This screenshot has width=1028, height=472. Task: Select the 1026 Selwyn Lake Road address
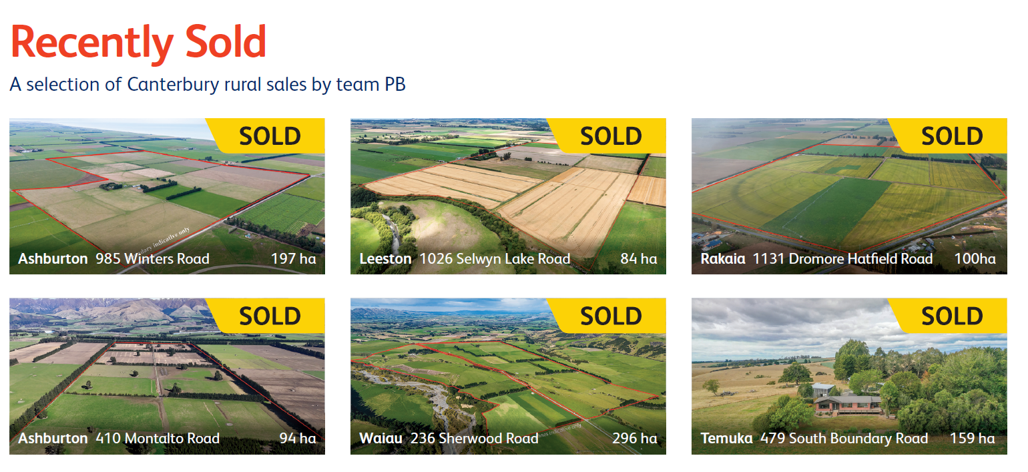click(495, 259)
